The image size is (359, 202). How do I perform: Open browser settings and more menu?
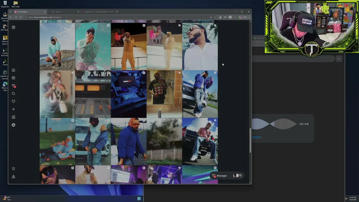(x=235, y=17)
